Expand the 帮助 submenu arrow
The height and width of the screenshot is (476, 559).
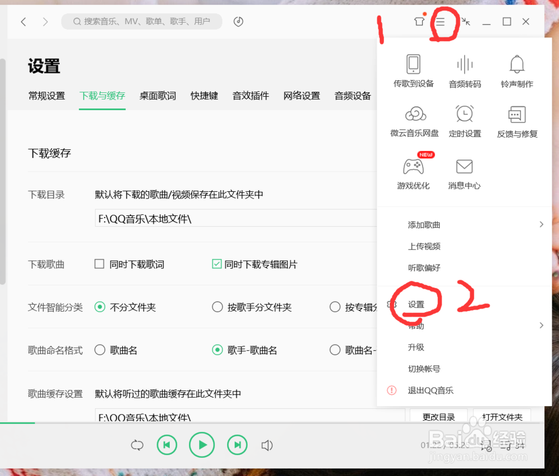[541, 326]
